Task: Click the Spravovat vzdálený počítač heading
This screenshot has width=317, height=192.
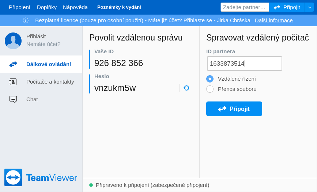Action: click(257, 38)
